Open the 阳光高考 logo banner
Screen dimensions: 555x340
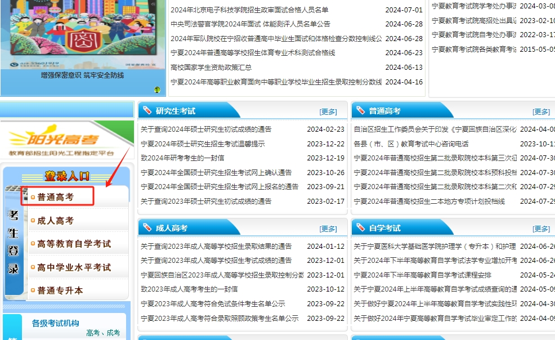(61, 140)
